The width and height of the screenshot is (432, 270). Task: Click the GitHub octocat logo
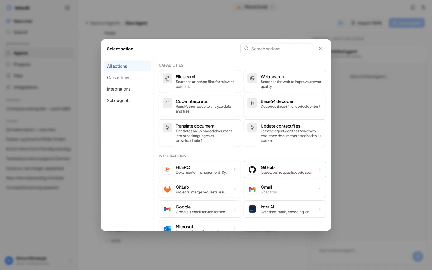pyautogui.click(x=252, y=169)
